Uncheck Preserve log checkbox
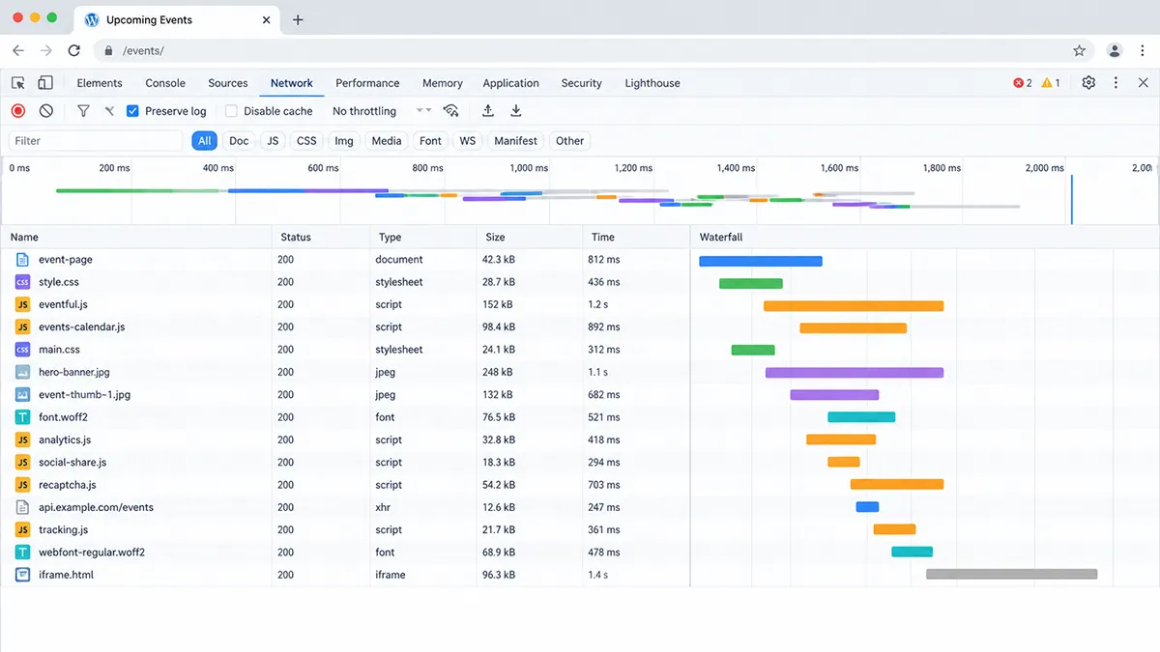 [x=133, y=111]
